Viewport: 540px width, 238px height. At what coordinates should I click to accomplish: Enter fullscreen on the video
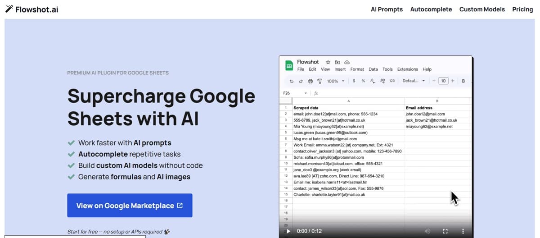tap(445, 231)
